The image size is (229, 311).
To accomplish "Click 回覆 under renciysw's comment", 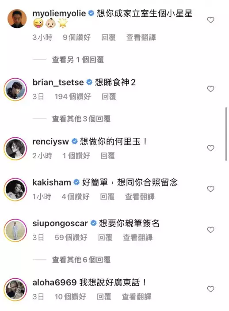I will [x=107, y=155].
